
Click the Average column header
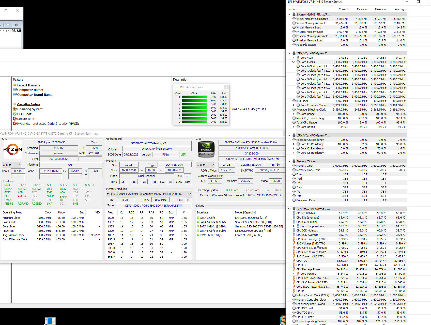(x=397, y=9)
